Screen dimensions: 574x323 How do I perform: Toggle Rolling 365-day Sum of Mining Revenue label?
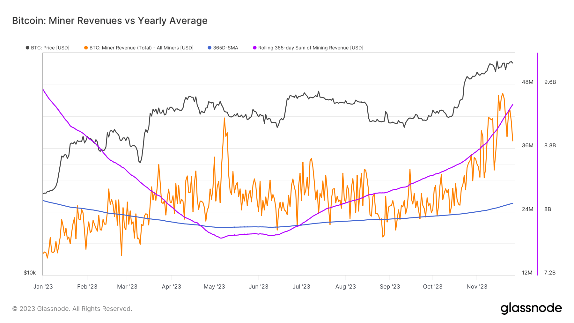[x=311, y=48]
